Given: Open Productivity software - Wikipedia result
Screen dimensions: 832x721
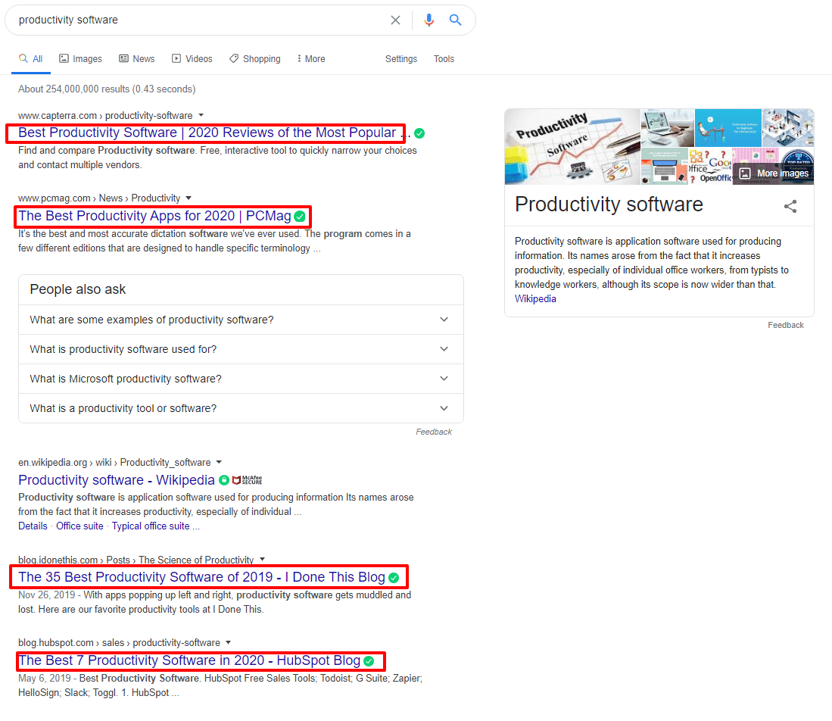Looking at the screenshot, I should [116, 480].
